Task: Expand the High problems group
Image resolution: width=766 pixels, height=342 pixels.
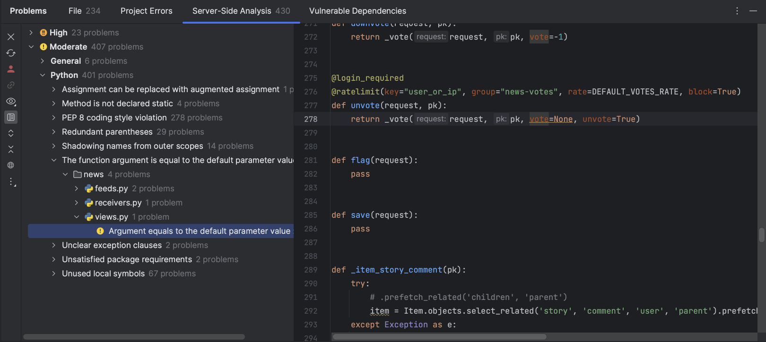Action: 31,33
